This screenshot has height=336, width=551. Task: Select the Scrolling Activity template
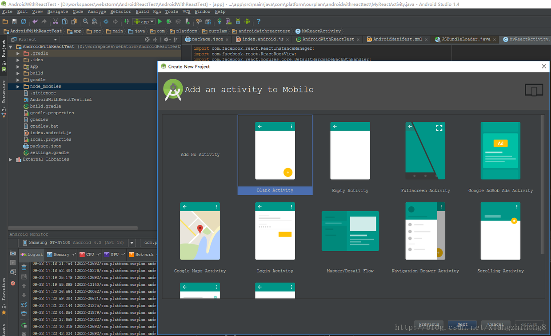[500, 235]
